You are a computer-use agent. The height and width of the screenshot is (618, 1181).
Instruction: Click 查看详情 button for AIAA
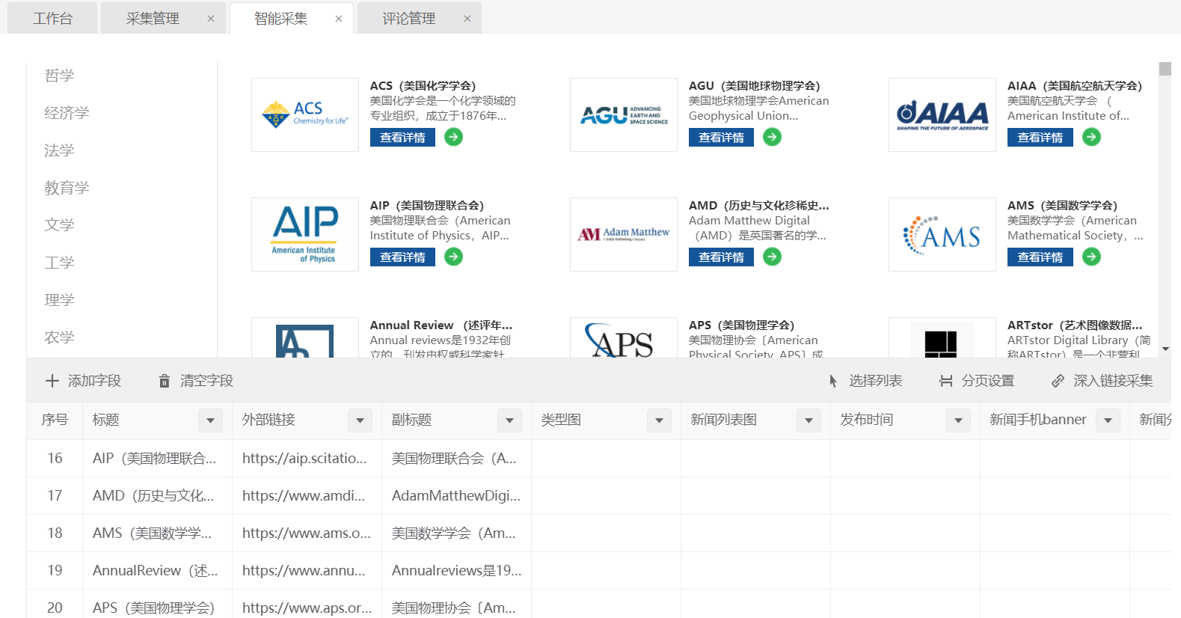(x=1040, y=138)
